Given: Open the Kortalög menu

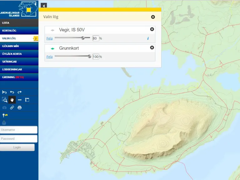Looking at the screenshot, I should pos(9,31).
